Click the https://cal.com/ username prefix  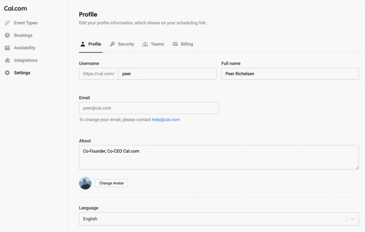click(99, 74)
